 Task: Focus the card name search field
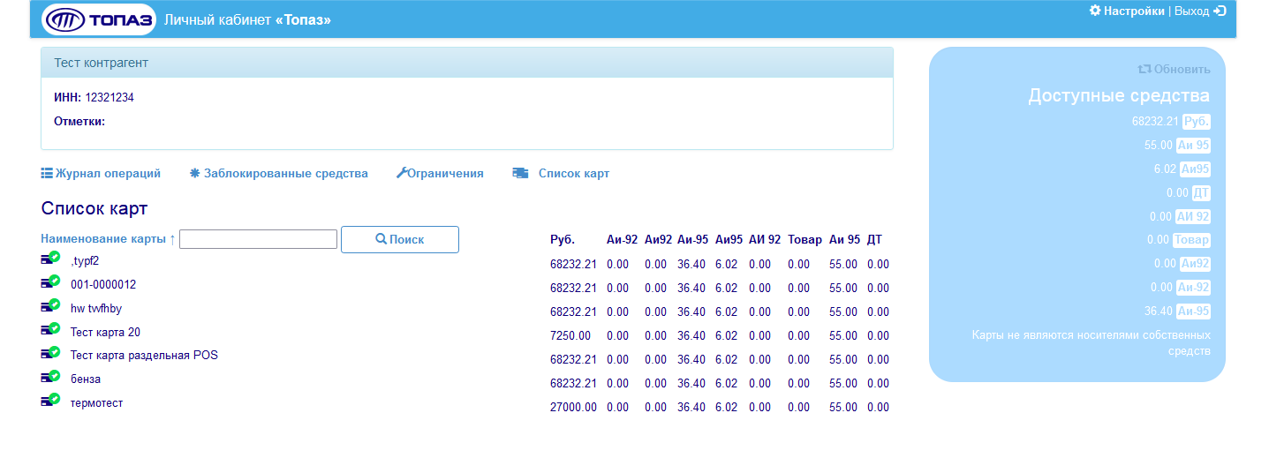click(x=258, y=239)
